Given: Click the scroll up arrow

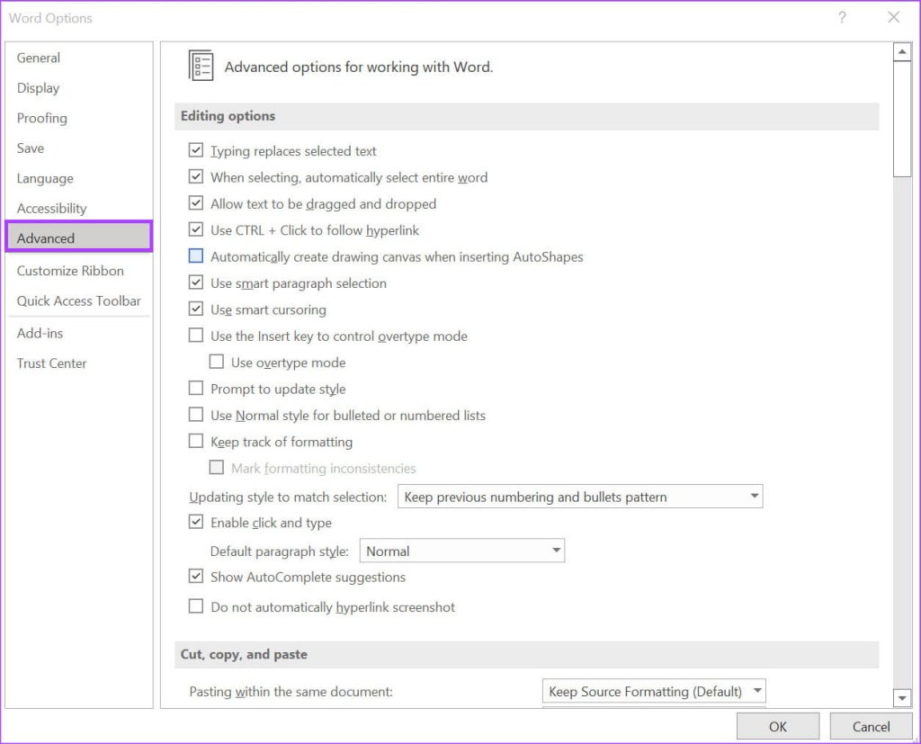Looking at the screenshot, I should pos(902,52).
